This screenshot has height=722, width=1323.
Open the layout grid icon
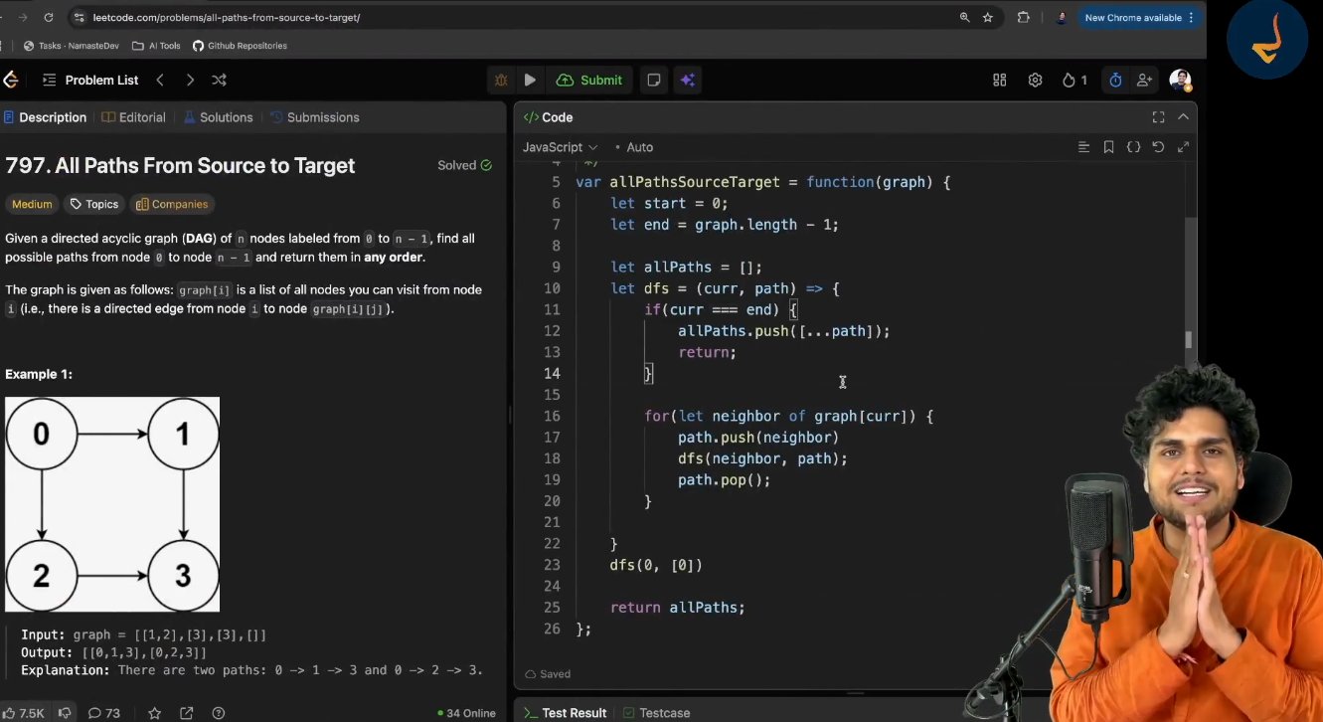(x=1000, y=81)
